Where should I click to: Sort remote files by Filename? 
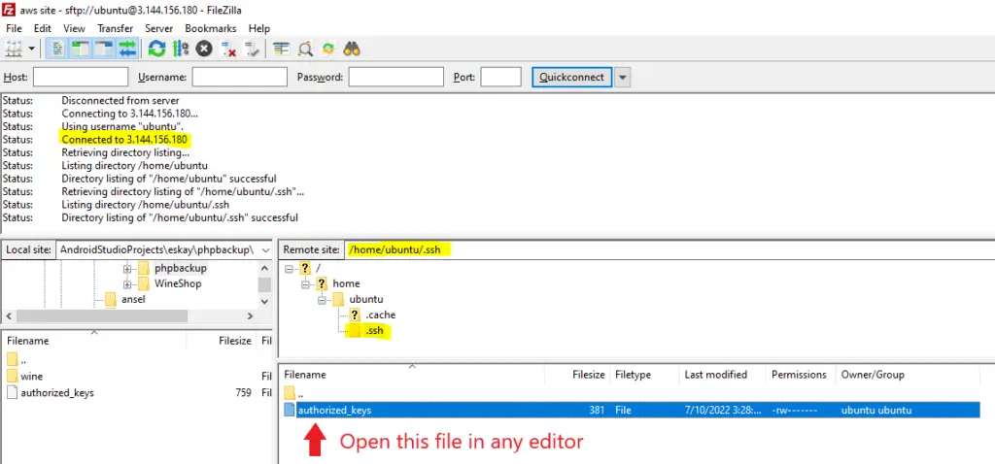click(x=412, y=375)
